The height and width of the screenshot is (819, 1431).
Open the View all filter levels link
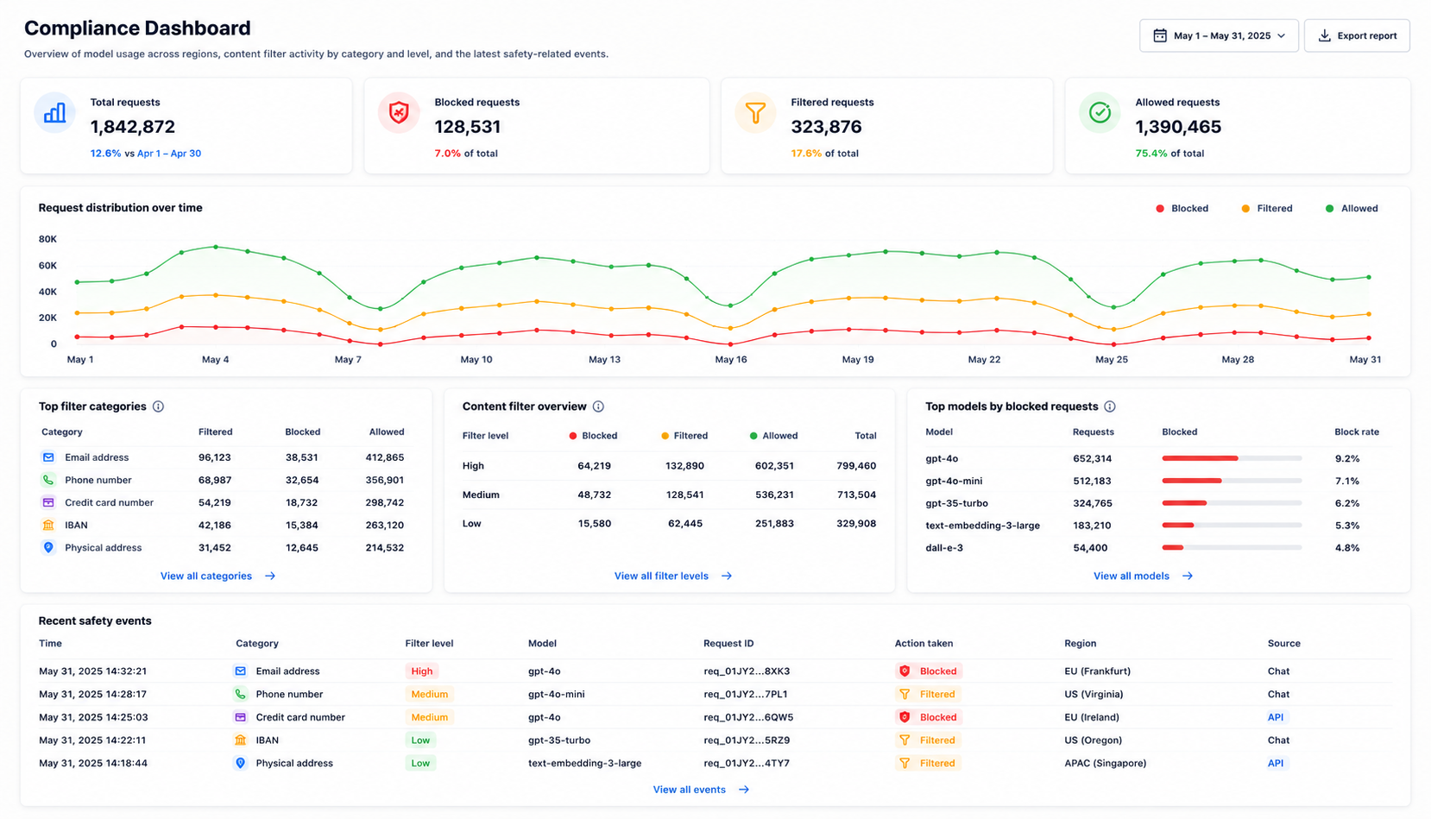pos(672,576)
